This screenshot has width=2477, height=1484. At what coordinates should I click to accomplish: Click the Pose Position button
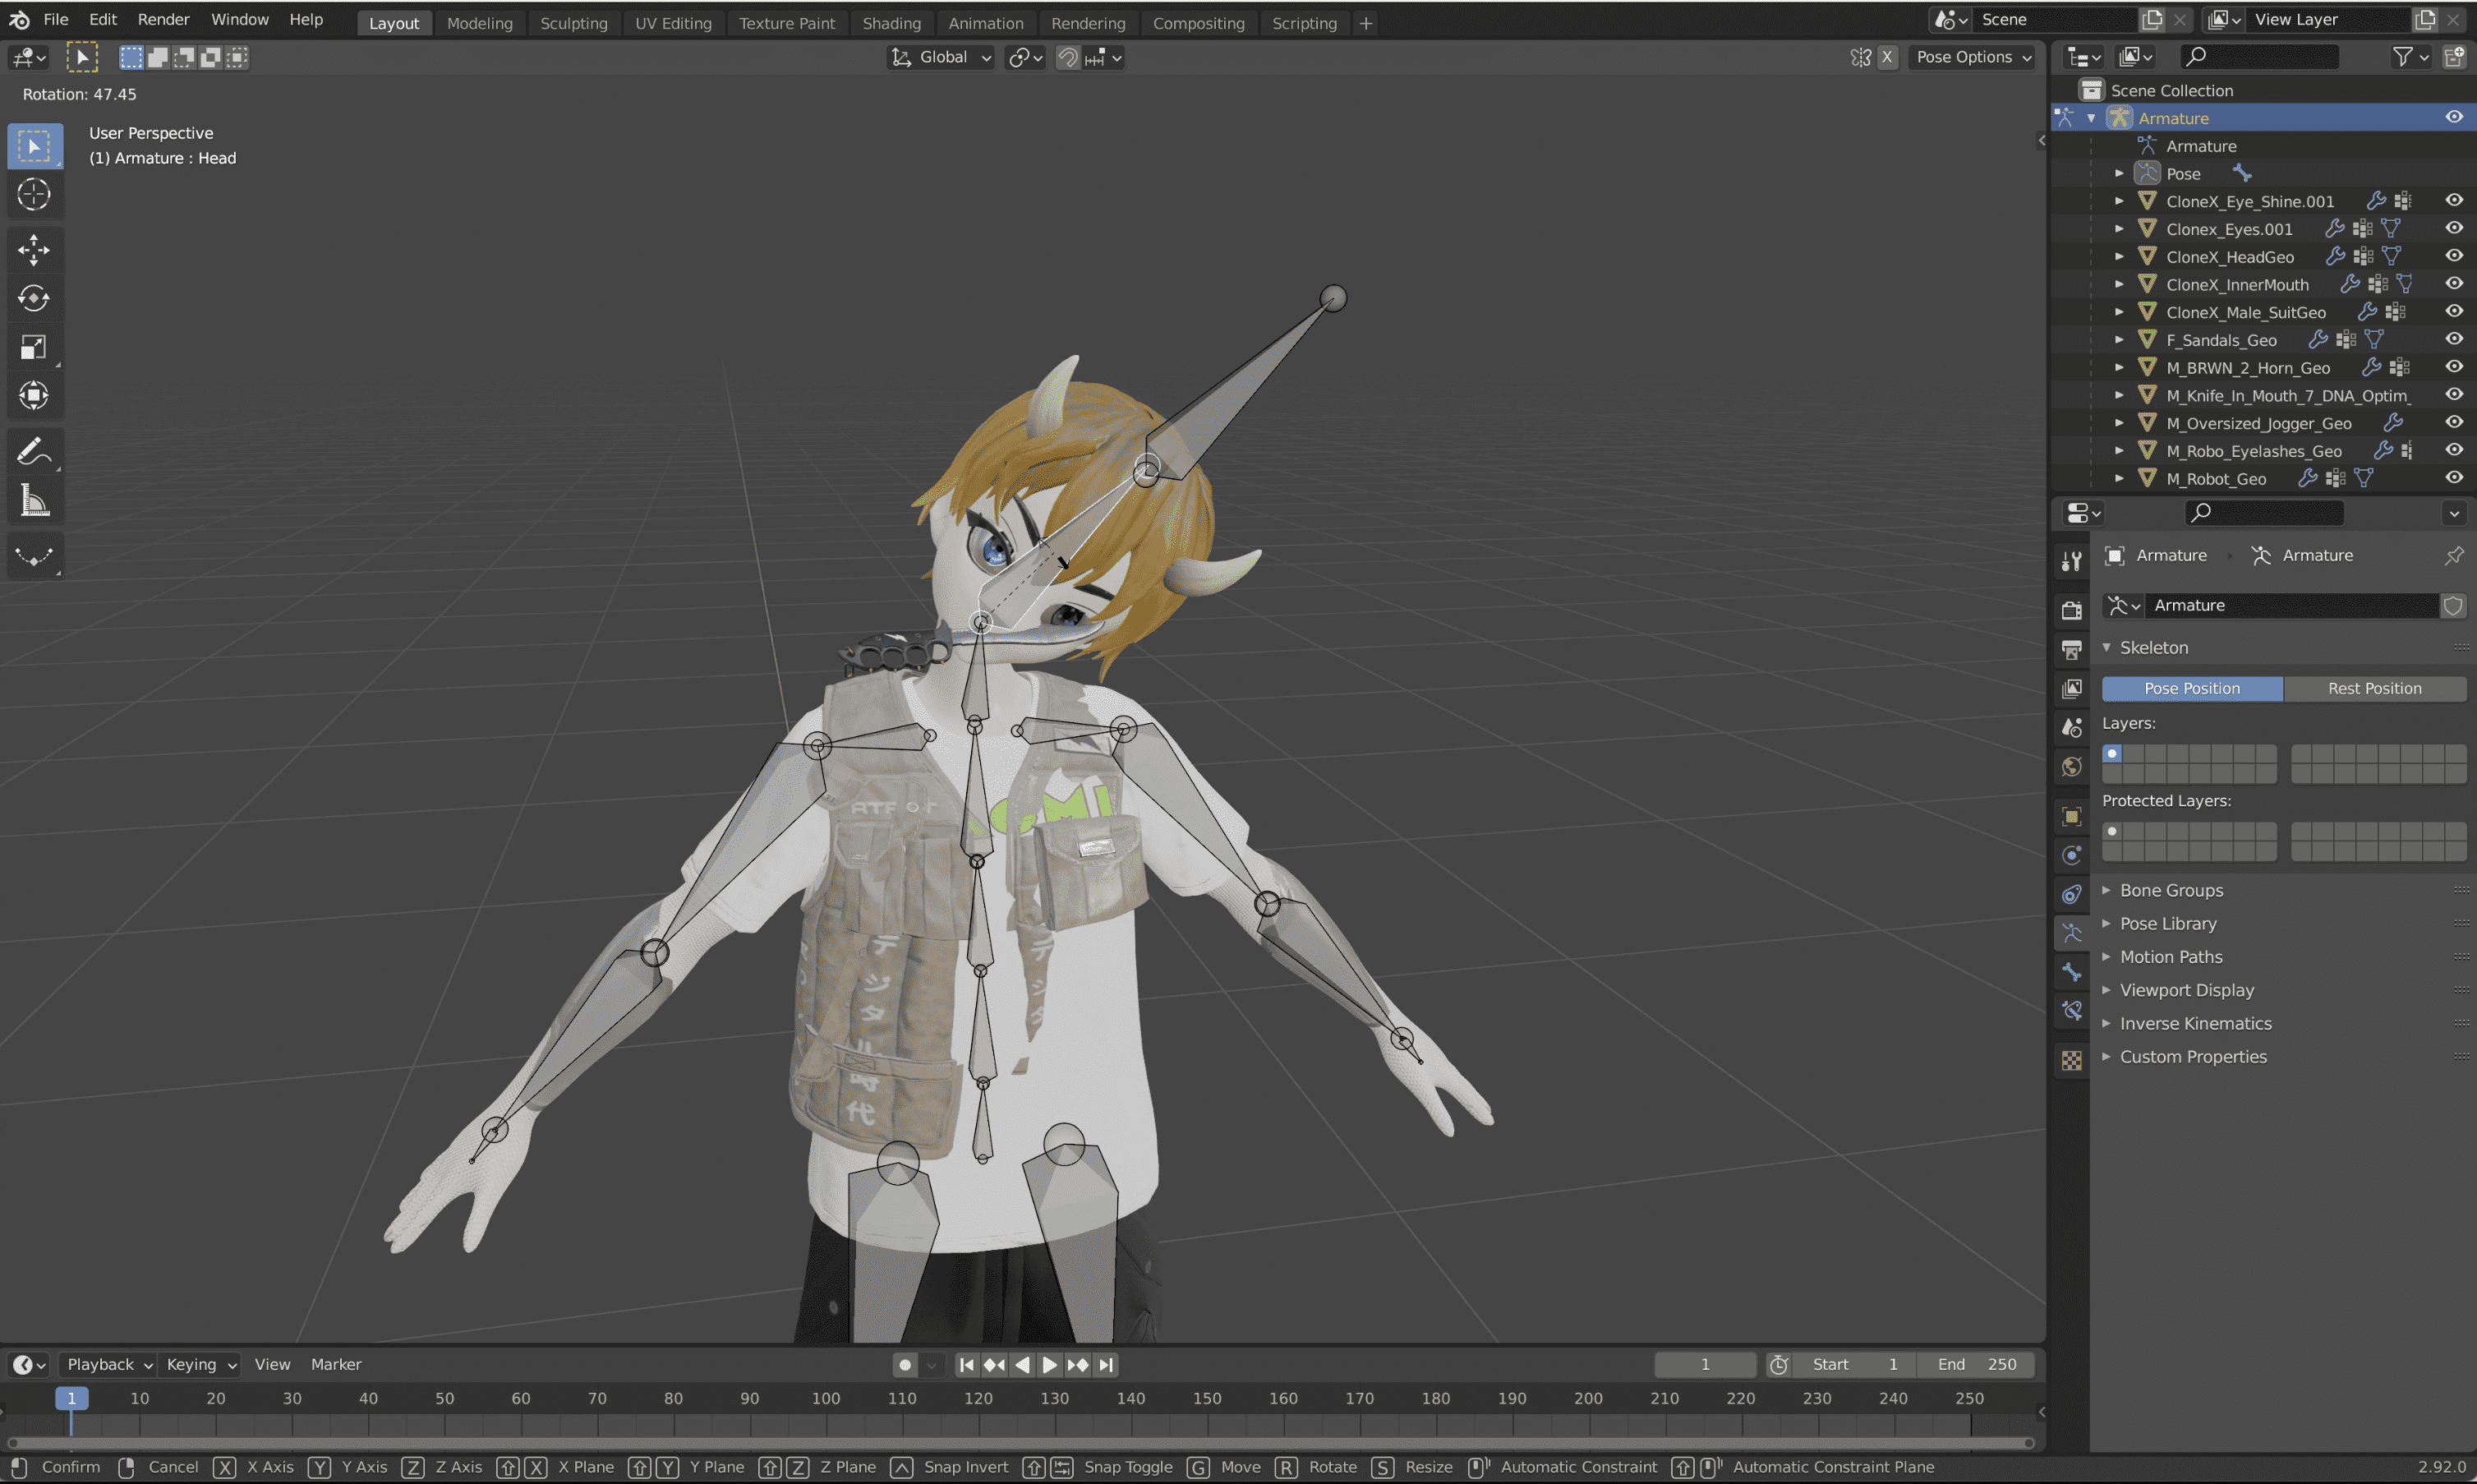pos(2191,688)
